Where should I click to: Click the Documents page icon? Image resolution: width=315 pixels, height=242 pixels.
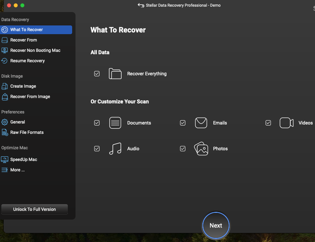click(115, 123)
